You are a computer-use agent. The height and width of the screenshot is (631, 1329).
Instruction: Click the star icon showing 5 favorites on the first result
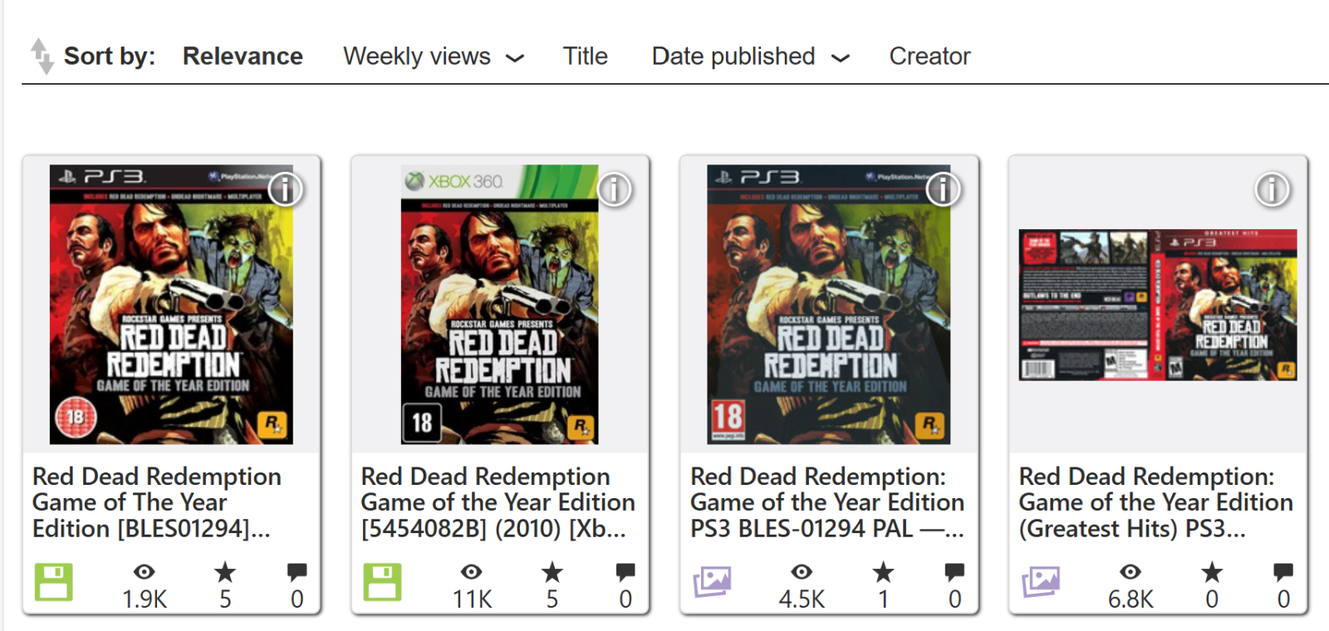(x=224, y=571)
